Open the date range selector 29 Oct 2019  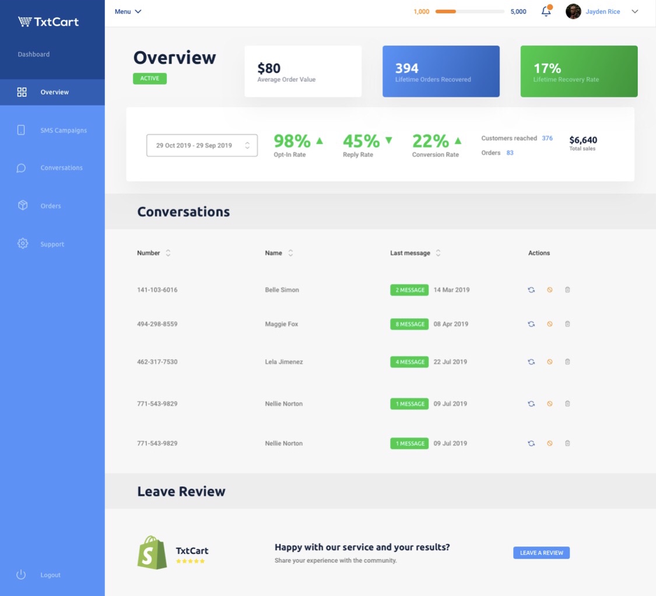click(x=202, y=145)
